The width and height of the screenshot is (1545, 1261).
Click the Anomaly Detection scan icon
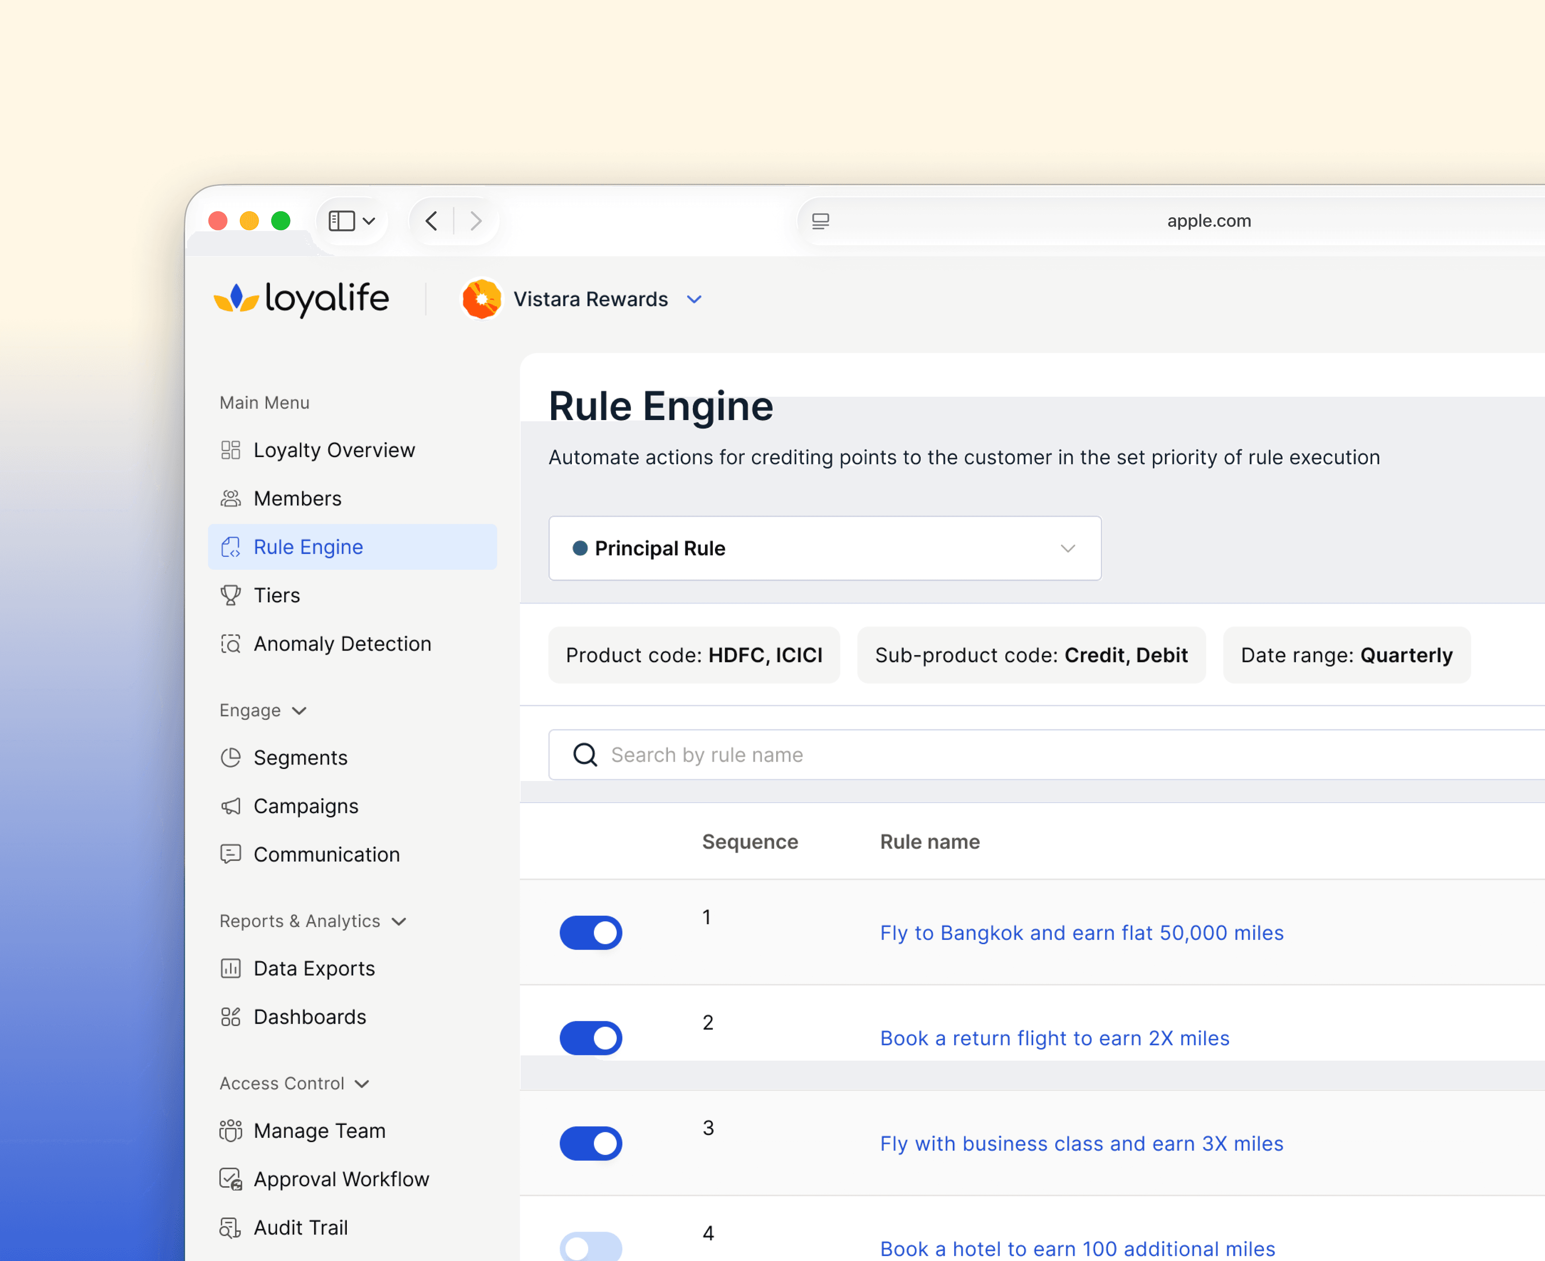coord(230,643)
